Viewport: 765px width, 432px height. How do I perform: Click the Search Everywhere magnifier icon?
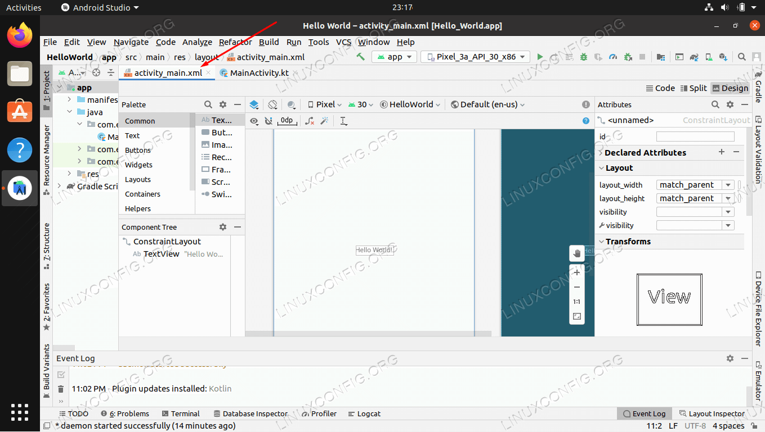(x=742, y=57)
